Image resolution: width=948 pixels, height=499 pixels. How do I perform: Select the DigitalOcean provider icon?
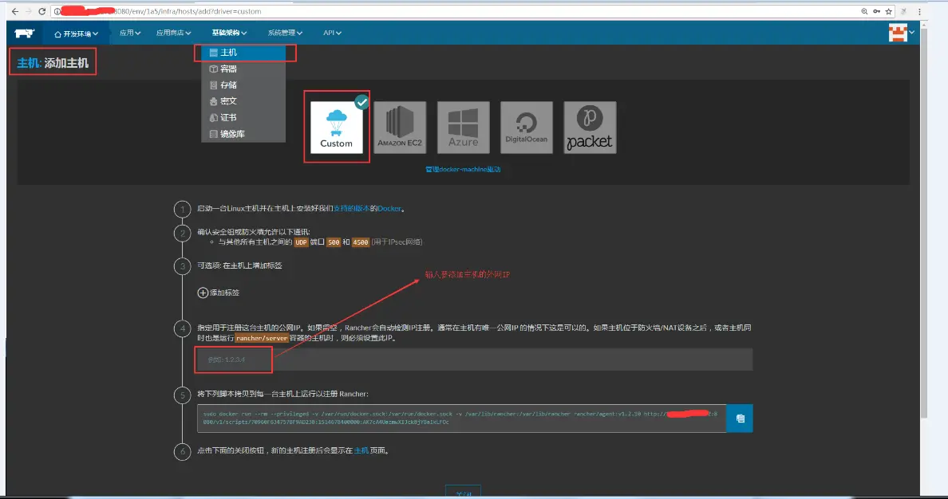click(526, 127)
